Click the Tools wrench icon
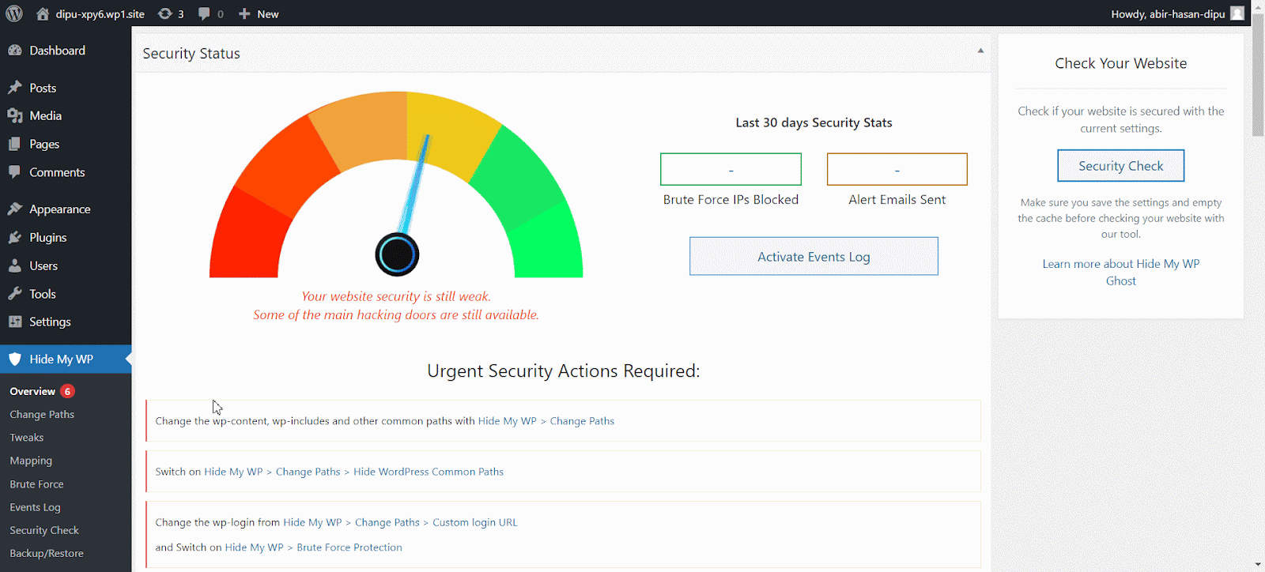This screenshot has width=1265, height=572. pos(15,294)
